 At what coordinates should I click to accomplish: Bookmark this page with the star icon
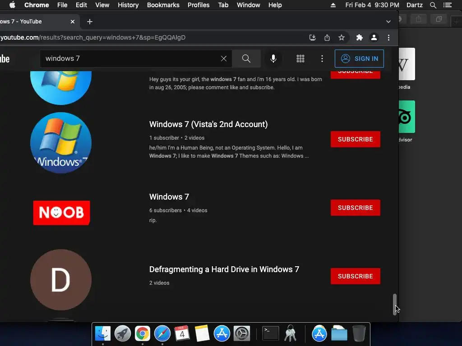click(x=342, y=37)
